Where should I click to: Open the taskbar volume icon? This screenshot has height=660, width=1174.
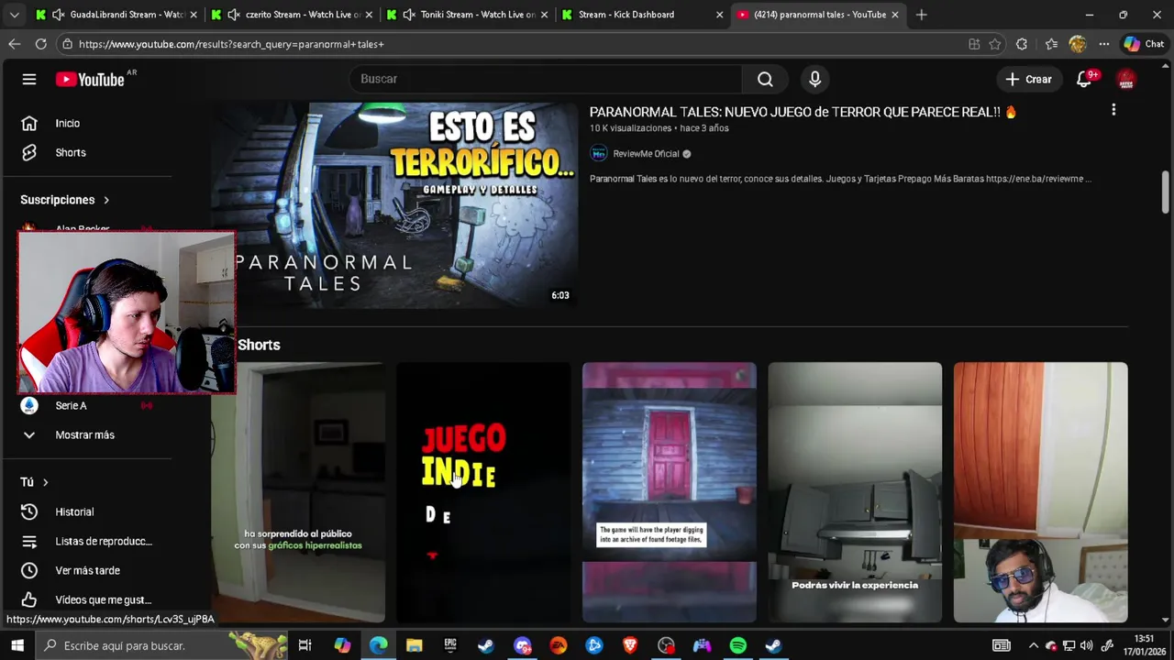(x=1088, y=645)
